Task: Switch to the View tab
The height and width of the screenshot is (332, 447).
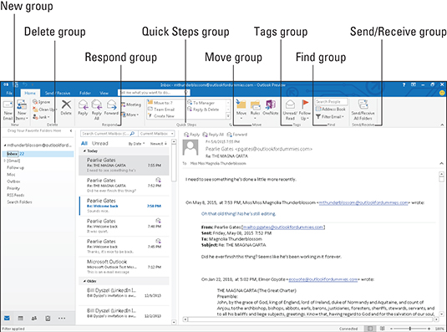Action: coord(104,93)
